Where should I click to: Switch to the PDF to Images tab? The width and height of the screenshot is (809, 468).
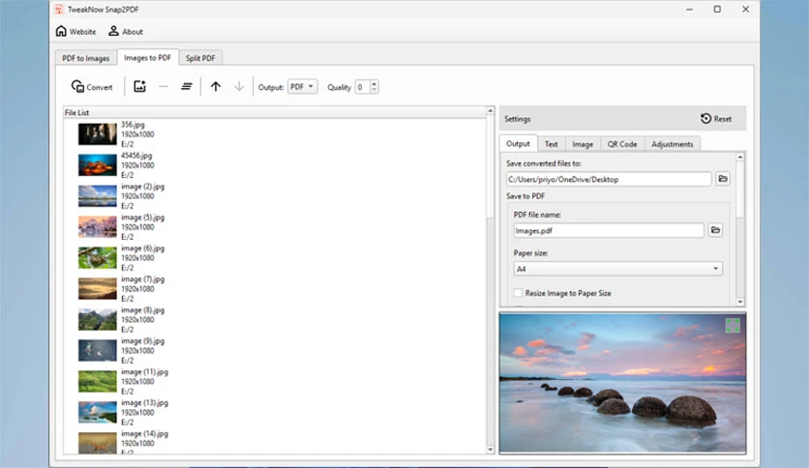(x=86, y=58)
